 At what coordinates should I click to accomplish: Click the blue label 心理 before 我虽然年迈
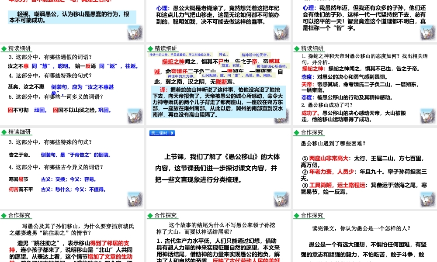308,8
